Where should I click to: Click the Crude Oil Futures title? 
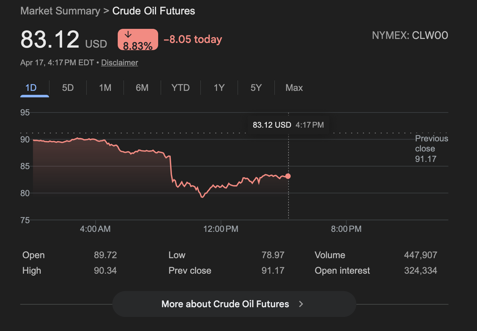click(x=153, y=11)
